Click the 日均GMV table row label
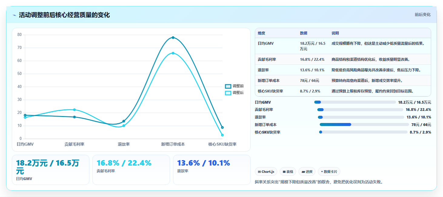 [266, 44]
